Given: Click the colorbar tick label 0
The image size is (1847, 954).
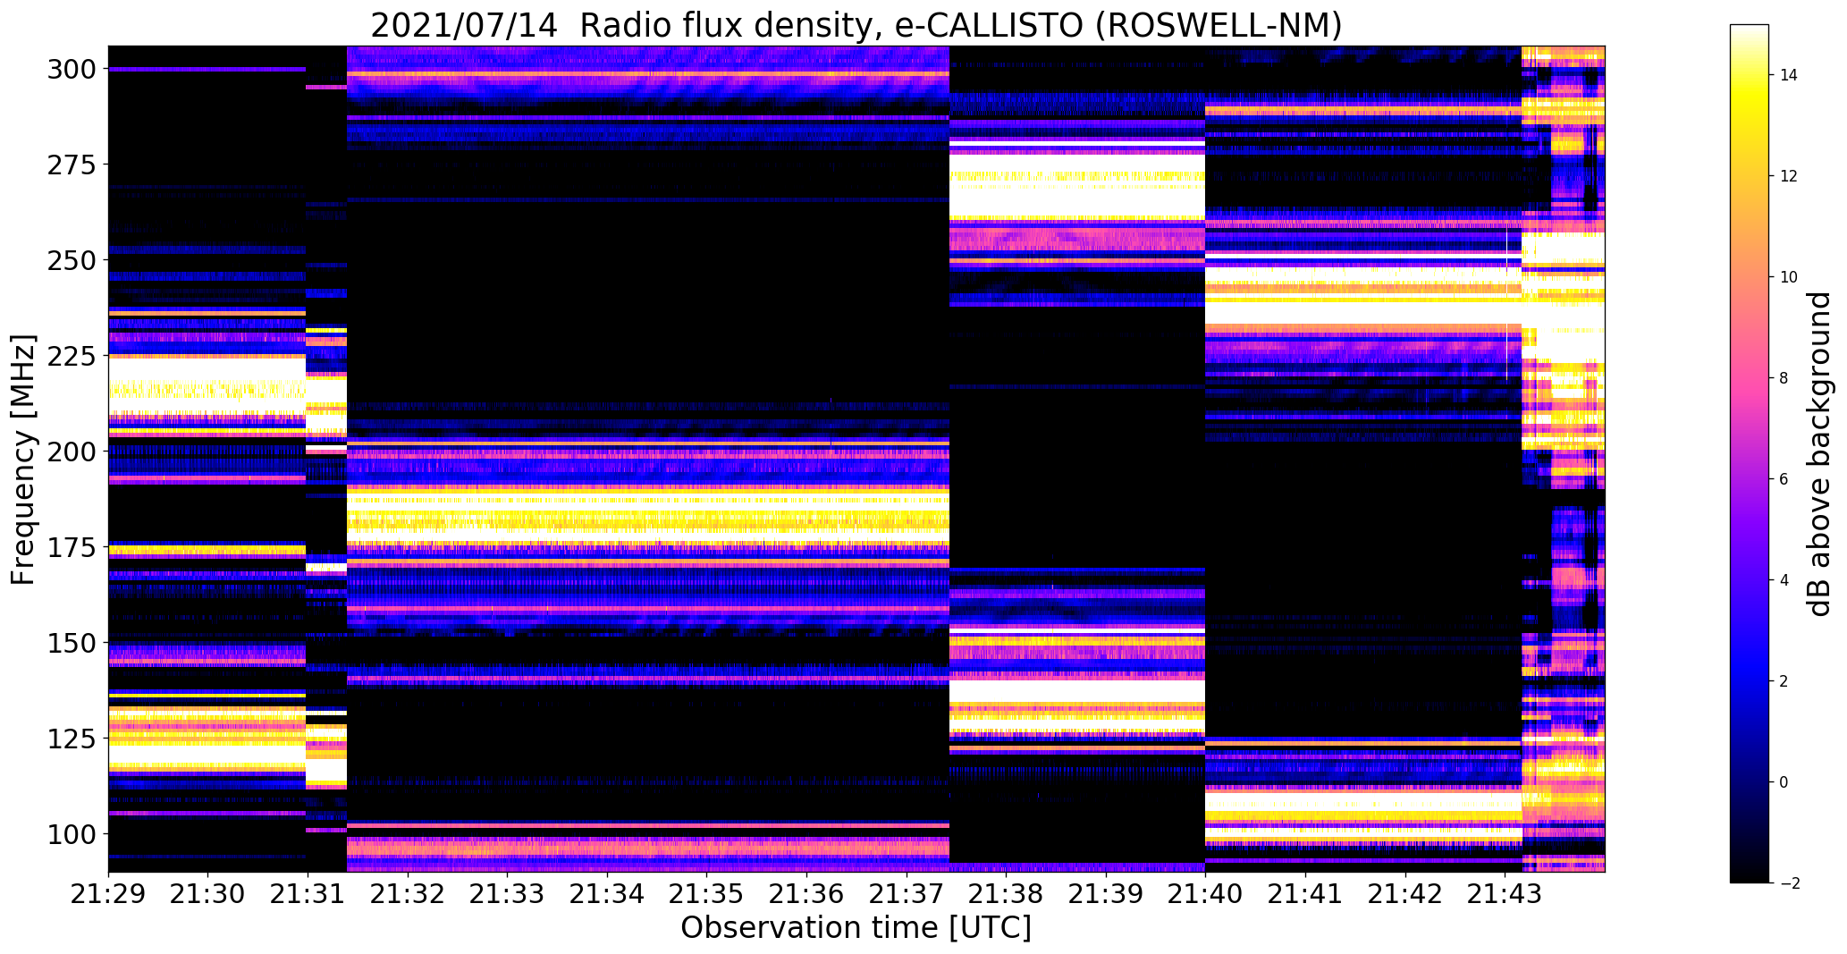Looking at the screenshot, I should 1784,782.
